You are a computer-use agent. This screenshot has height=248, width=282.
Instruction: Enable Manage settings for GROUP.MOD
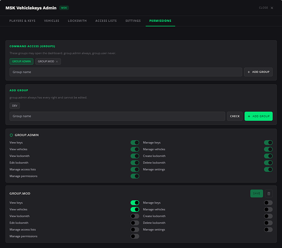pyautogui.click(x=268, y=230)
